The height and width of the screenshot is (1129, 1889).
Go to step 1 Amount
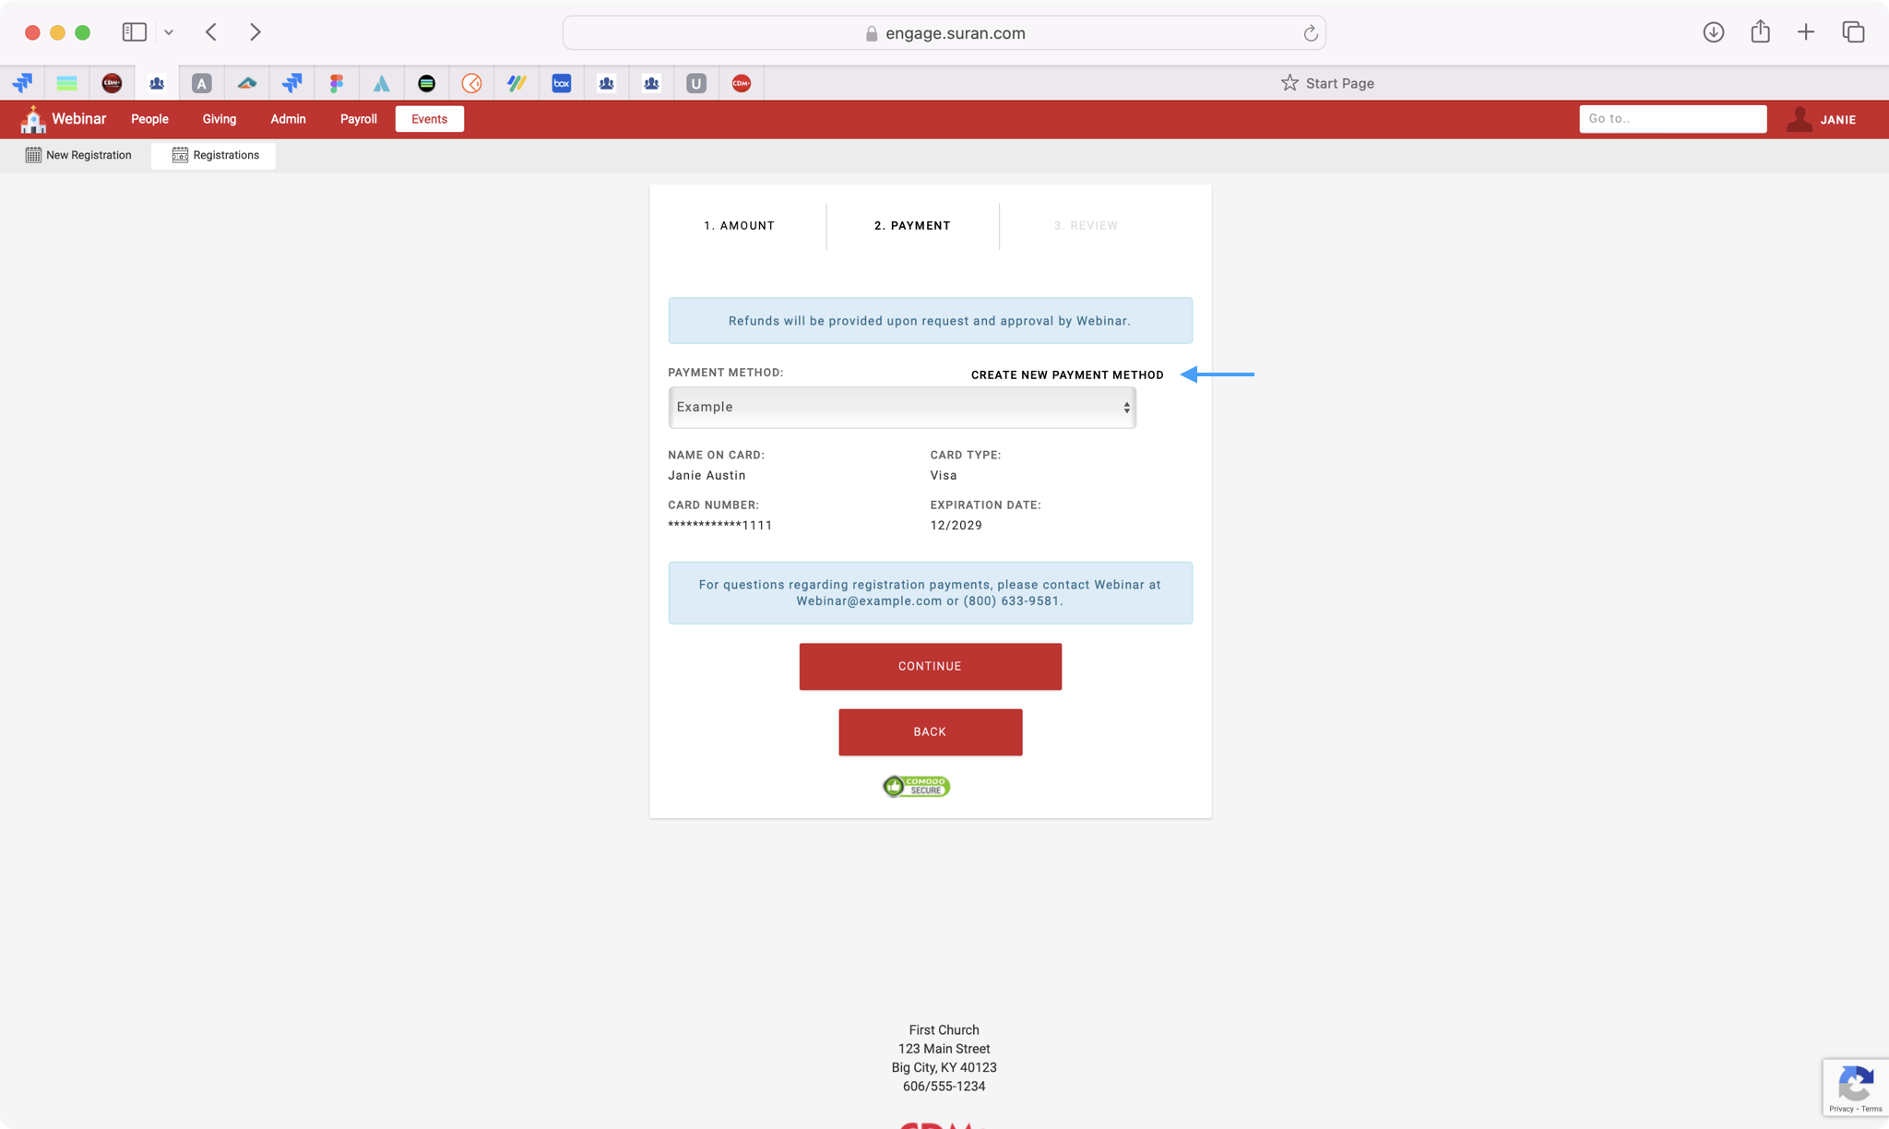739,226
